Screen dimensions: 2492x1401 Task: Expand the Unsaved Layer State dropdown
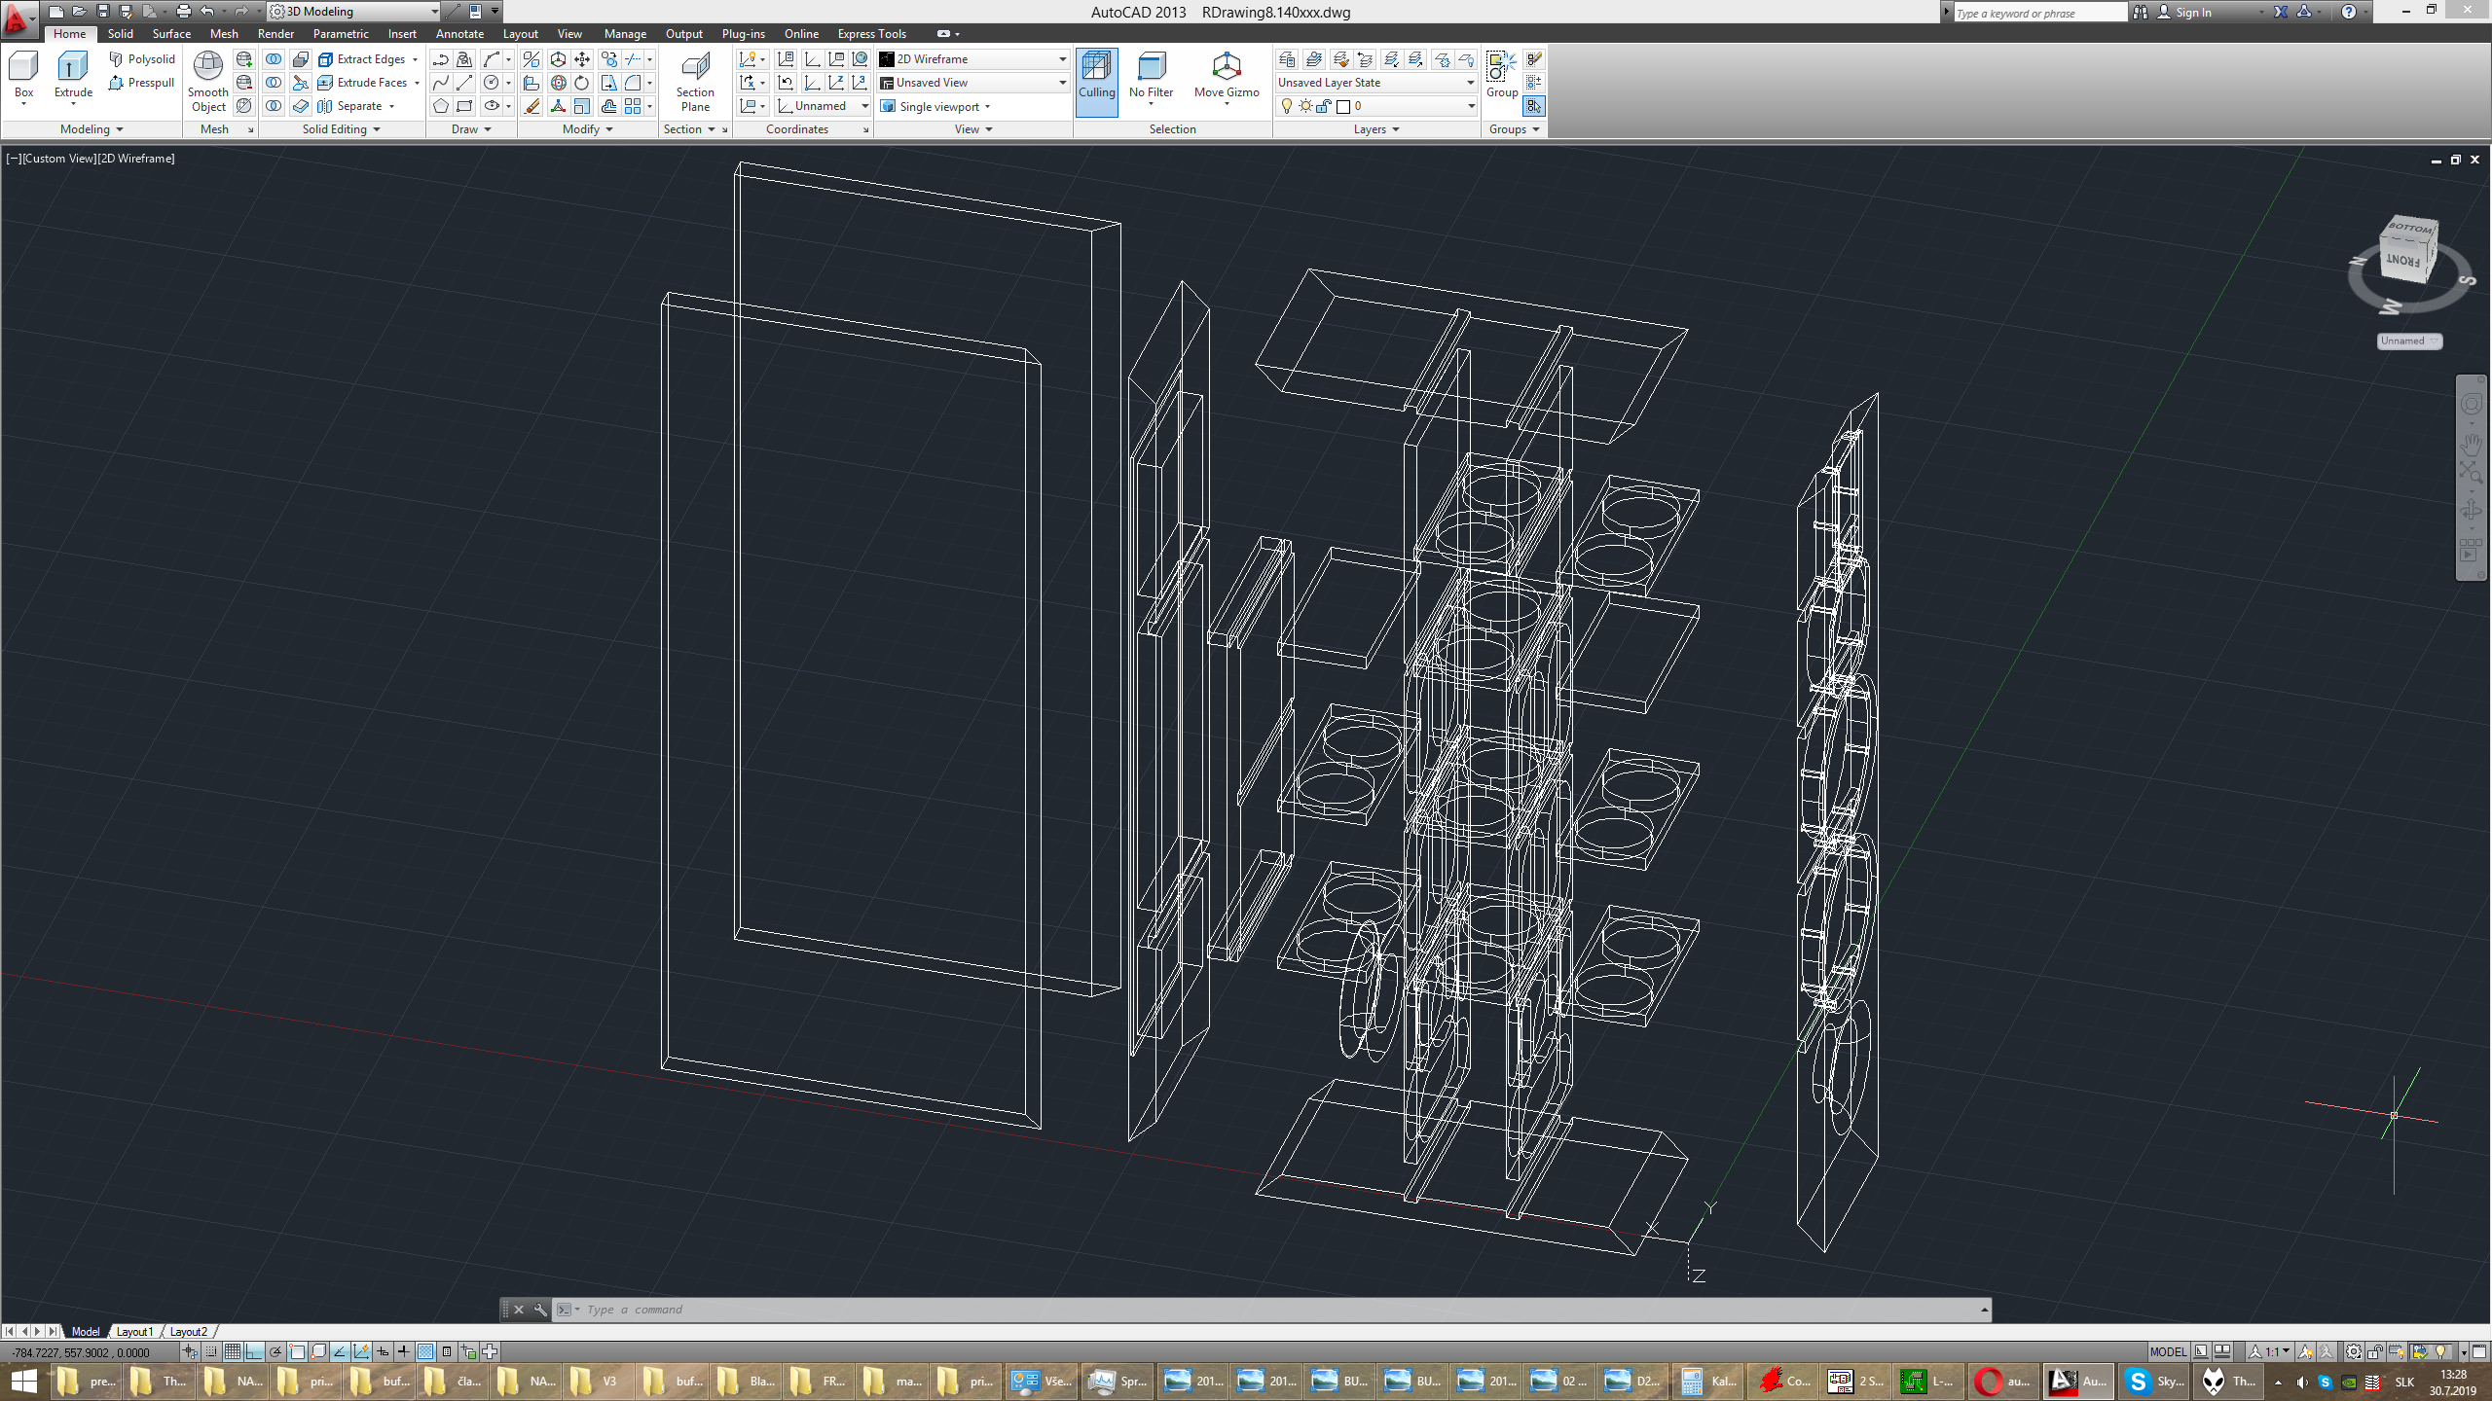click(x=1375, y=83)
